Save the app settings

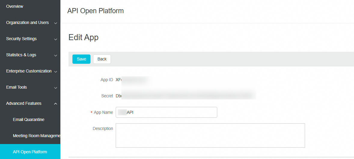point(81,59)
